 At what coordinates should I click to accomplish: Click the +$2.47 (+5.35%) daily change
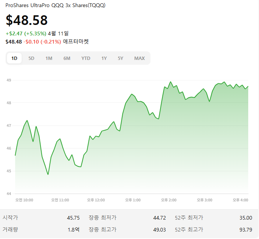26,34
